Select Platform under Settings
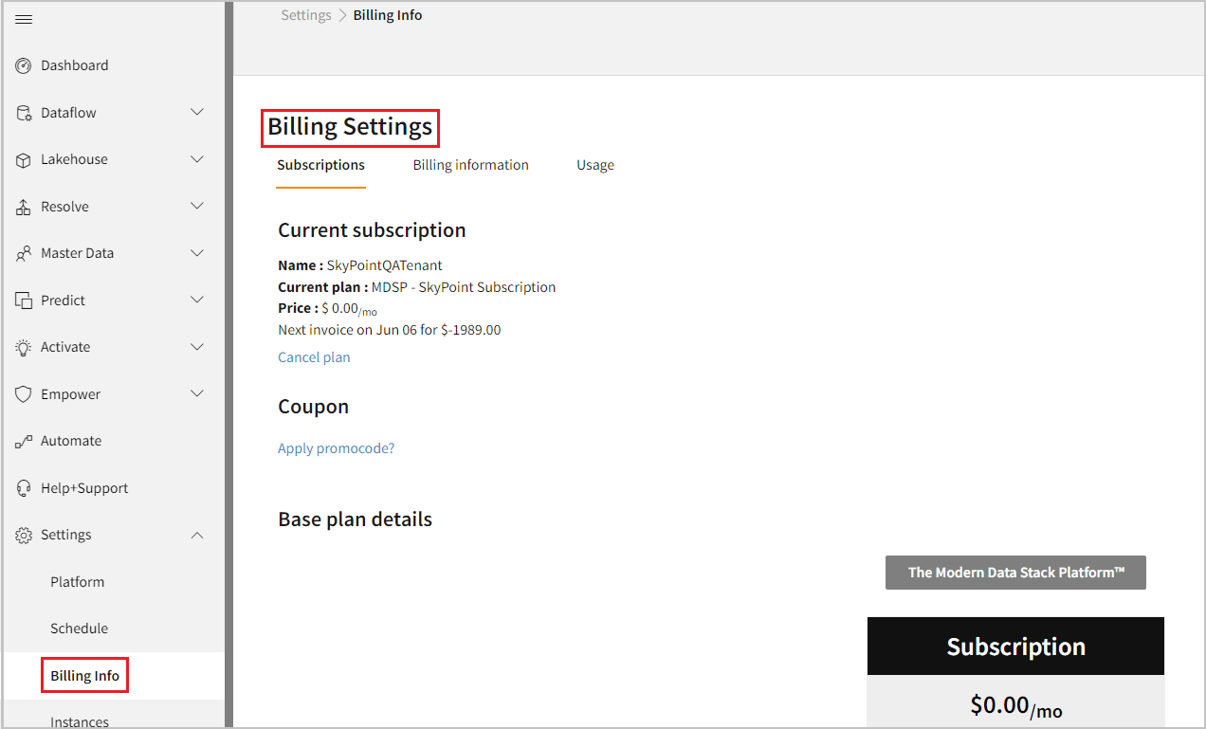This screenshot has height=729, width=1206. (x=78, y=582)
